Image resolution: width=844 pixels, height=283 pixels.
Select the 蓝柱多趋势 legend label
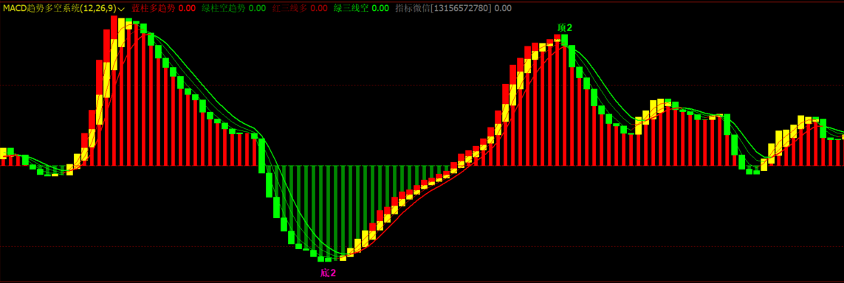tap(154, 8)
